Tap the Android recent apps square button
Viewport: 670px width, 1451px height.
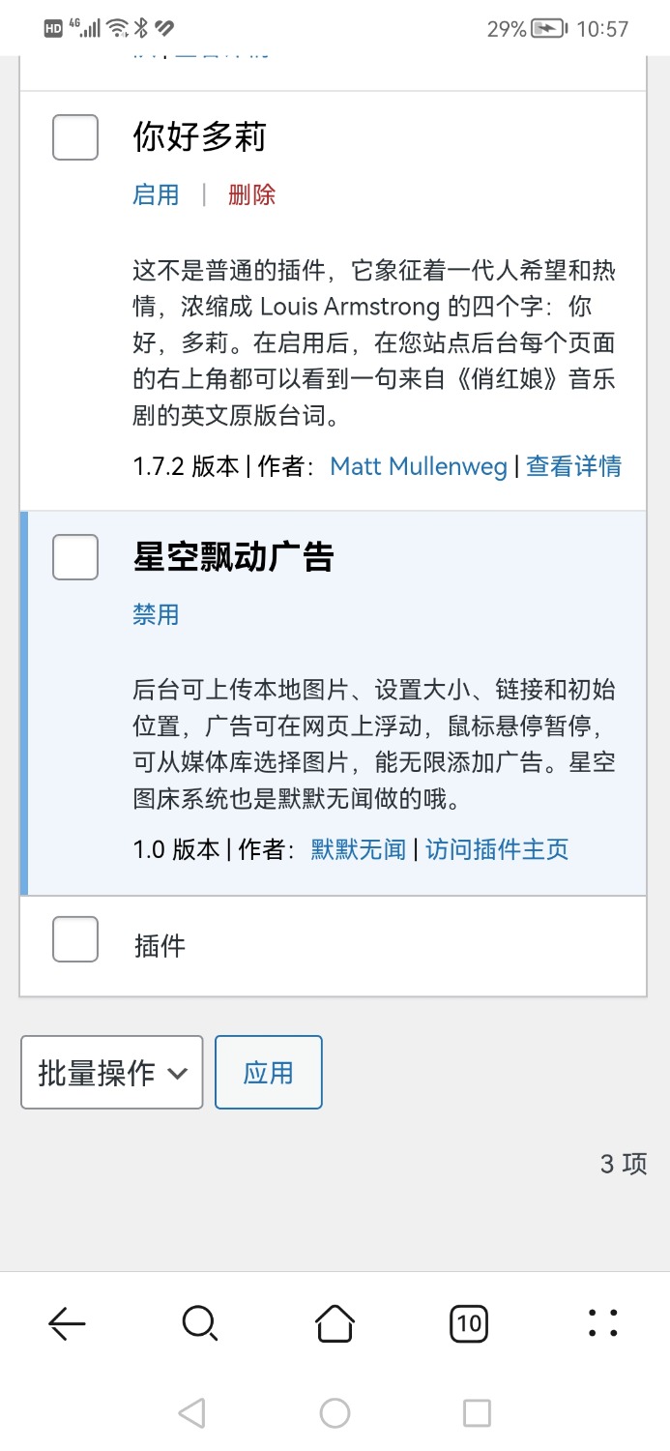[x=477, y=1412]
